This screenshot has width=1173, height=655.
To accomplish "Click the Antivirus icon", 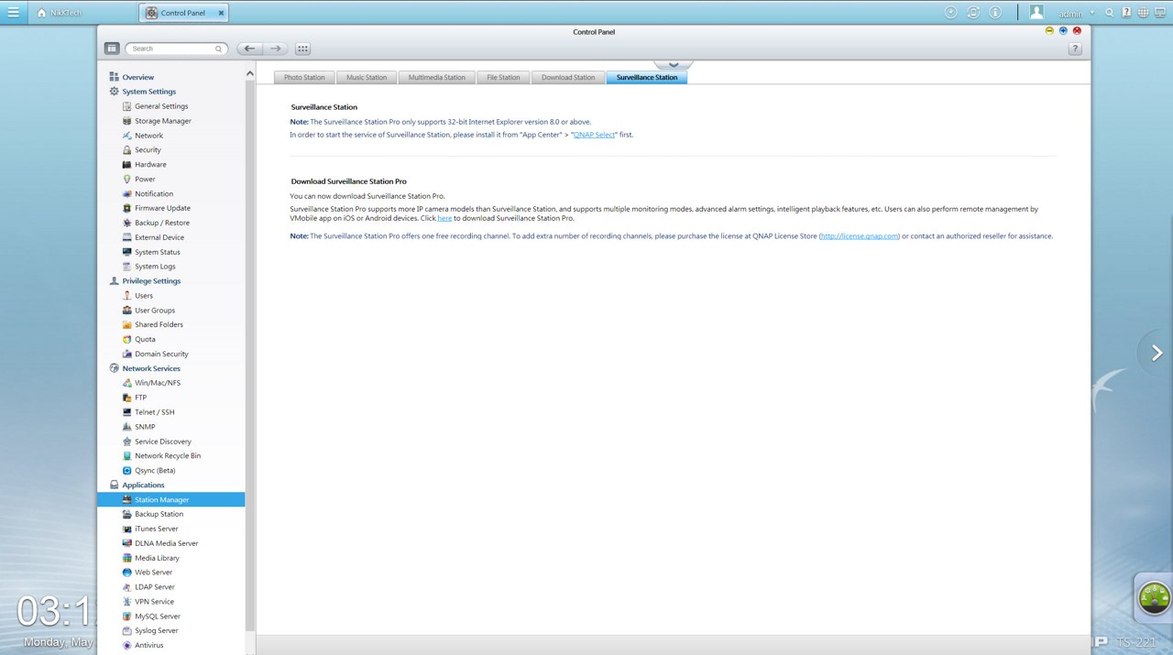I will (126, 645).
